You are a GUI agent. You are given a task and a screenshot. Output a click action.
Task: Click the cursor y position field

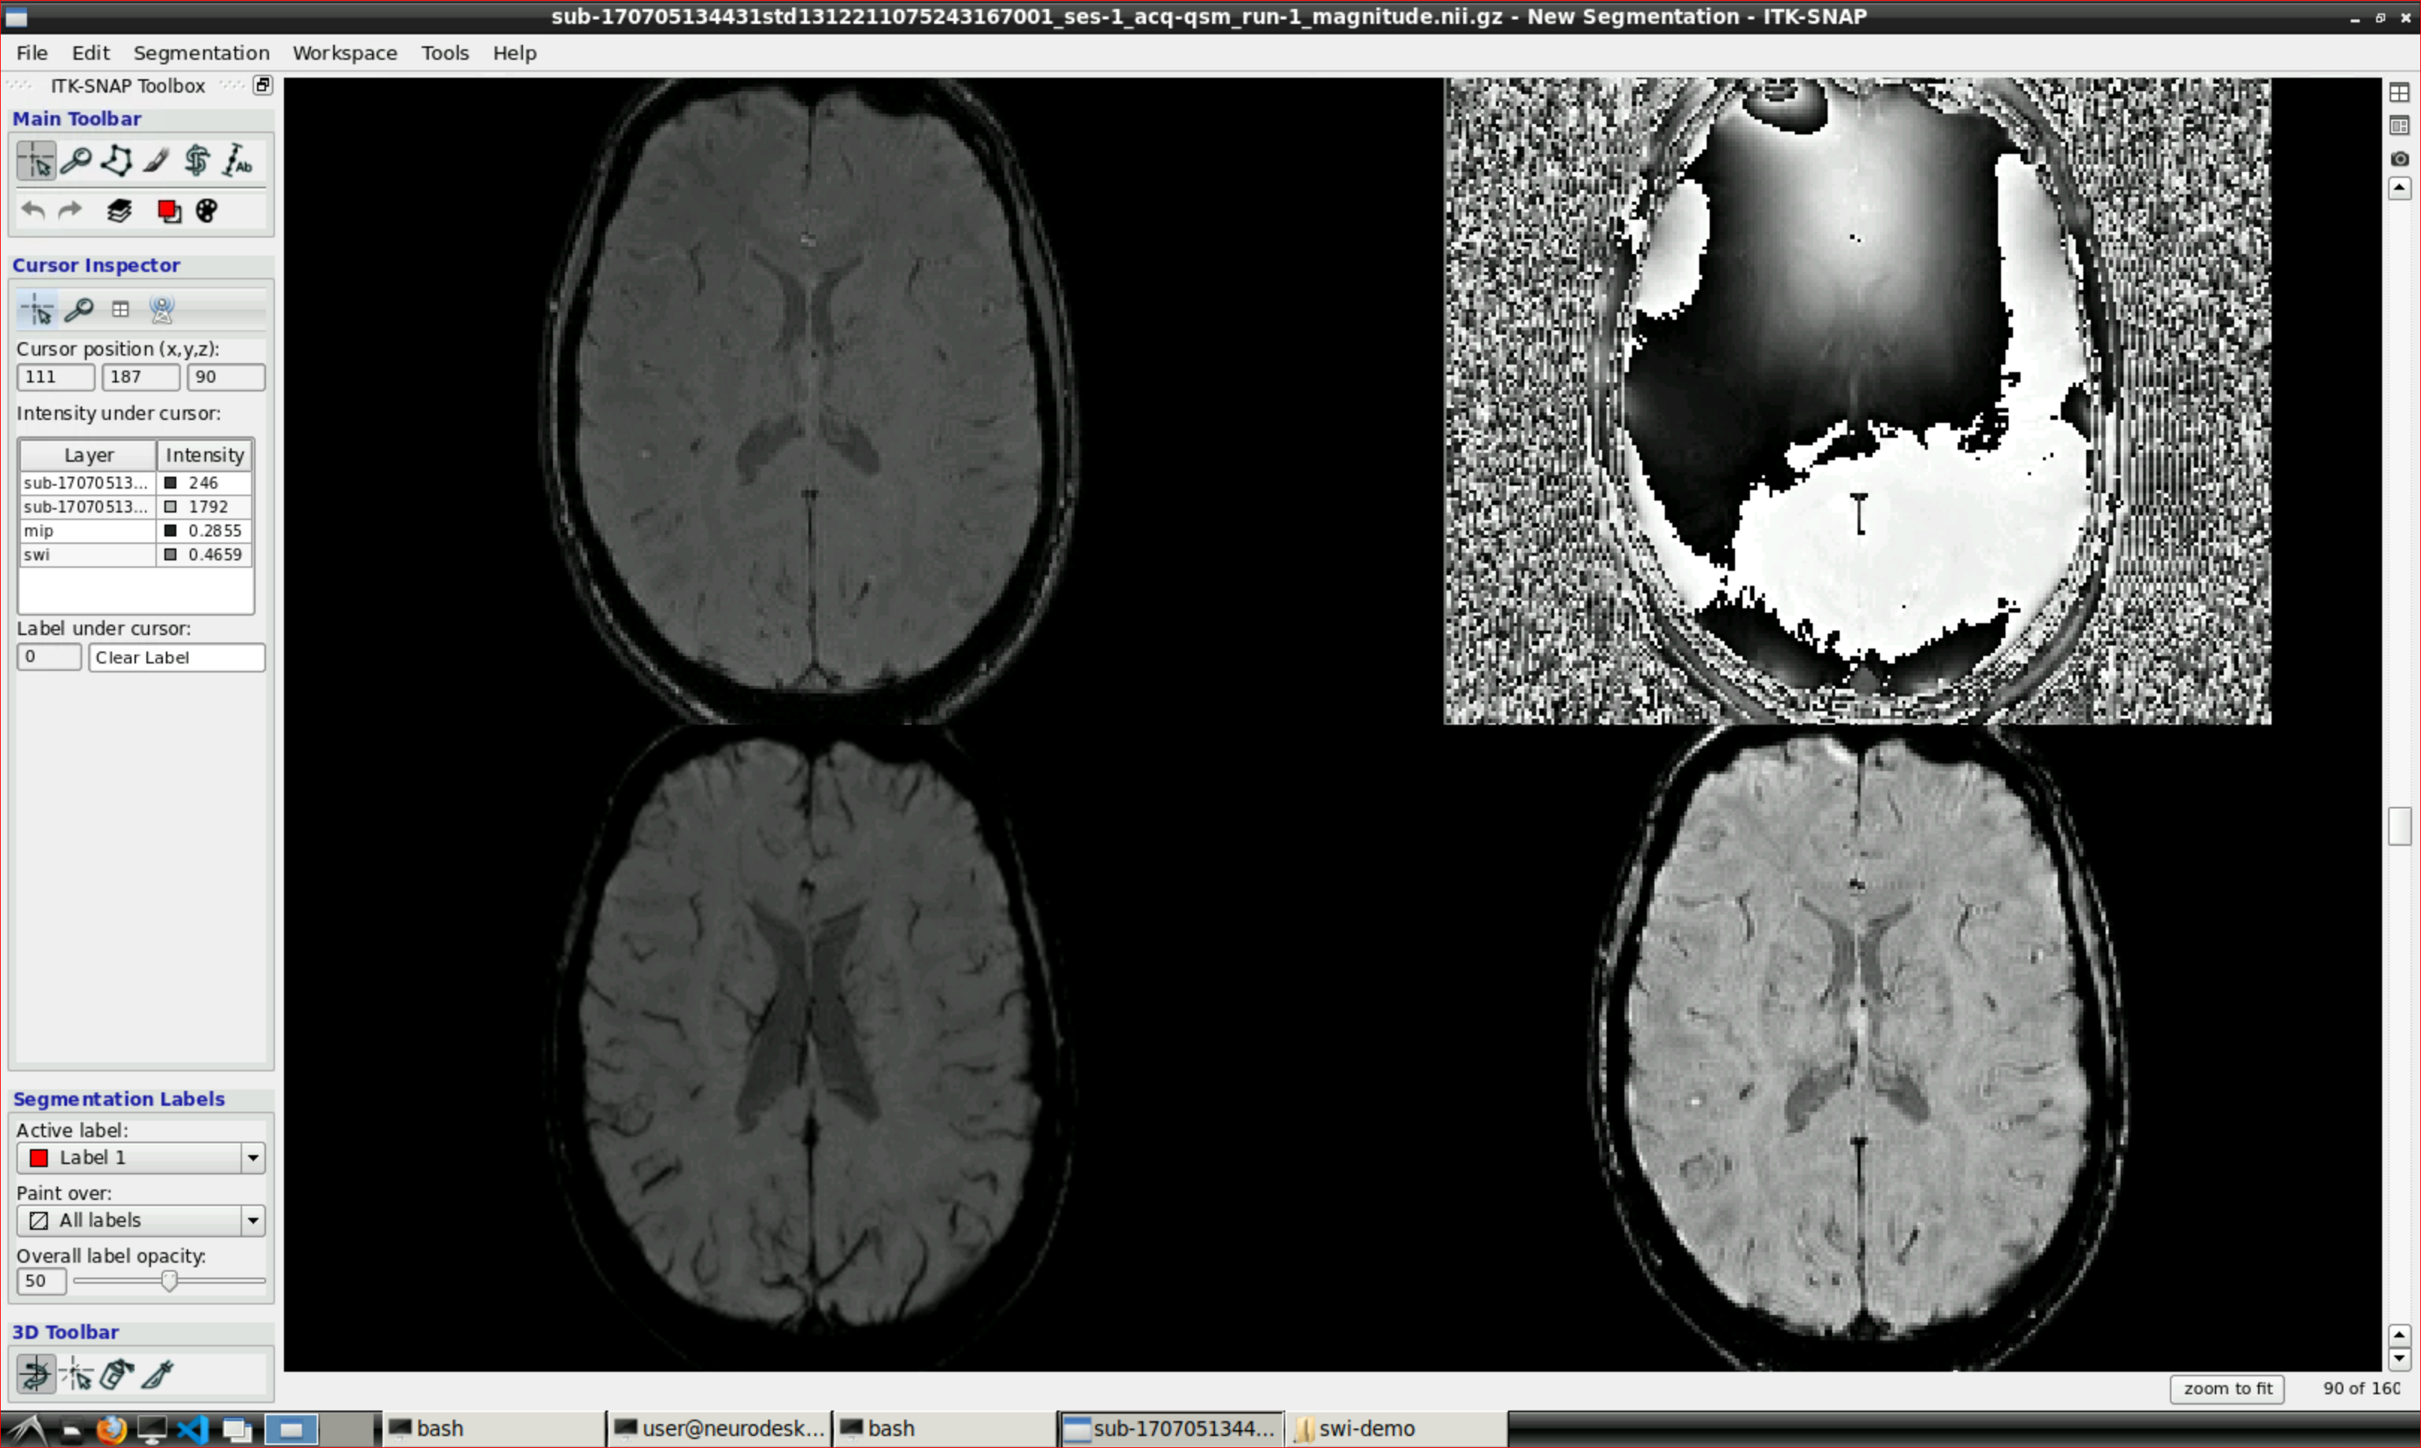coord(140,377)
